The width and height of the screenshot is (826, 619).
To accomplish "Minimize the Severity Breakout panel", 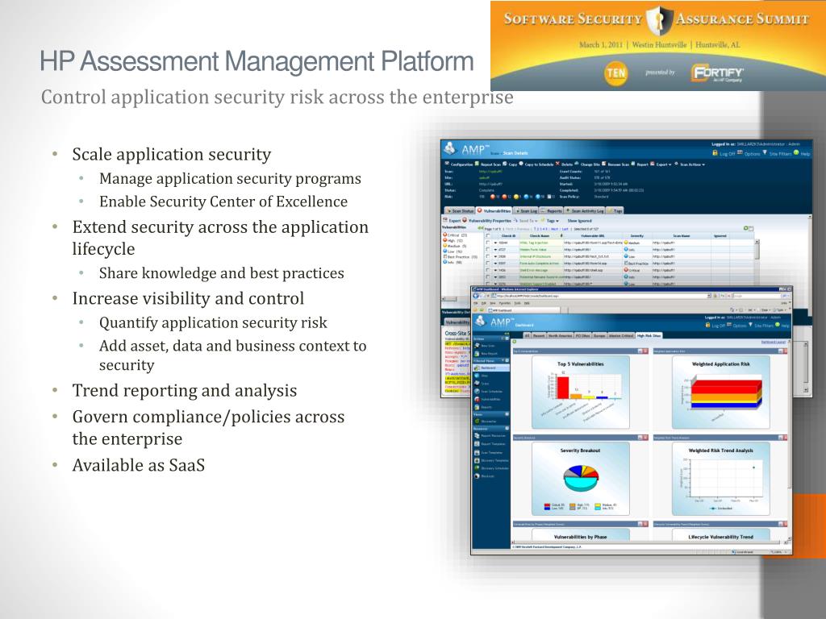I will tap(640, 438).
